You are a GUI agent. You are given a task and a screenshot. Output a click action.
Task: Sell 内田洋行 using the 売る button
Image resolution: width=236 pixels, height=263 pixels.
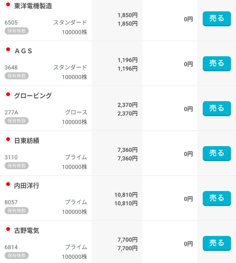tap(217, 199)
